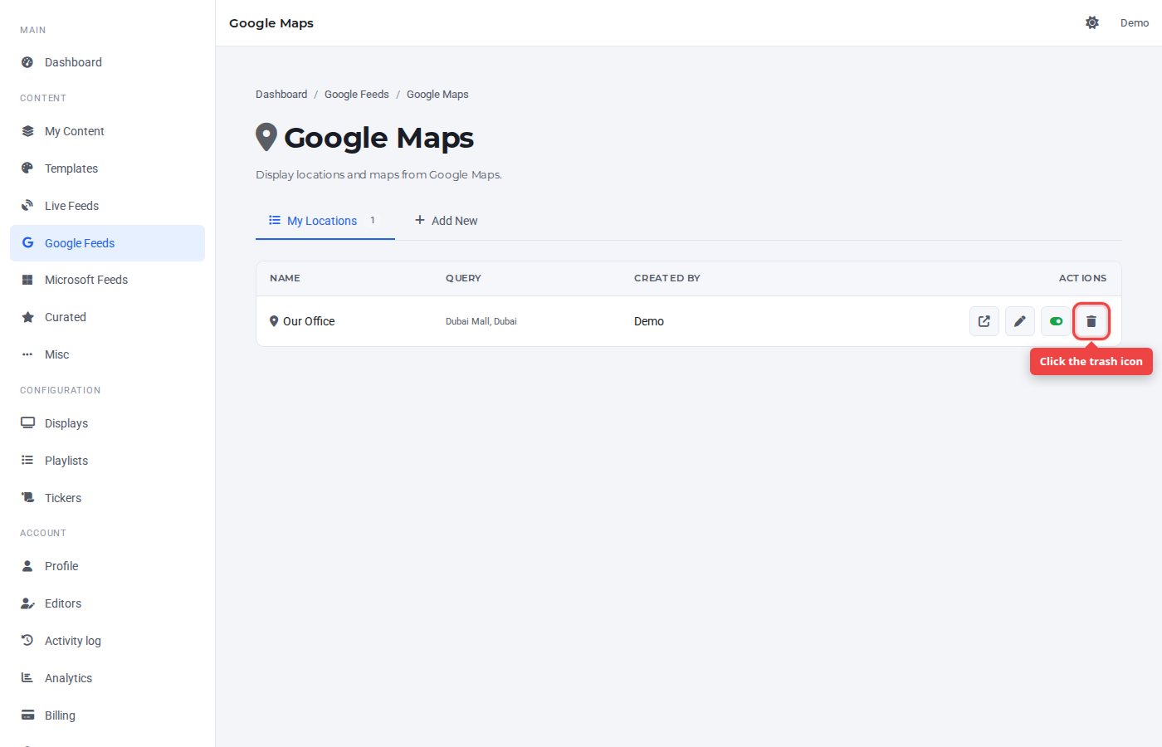This screenshot has height=747, width=1162.
Task: Click the Playlists list icon
Action: 27,461
